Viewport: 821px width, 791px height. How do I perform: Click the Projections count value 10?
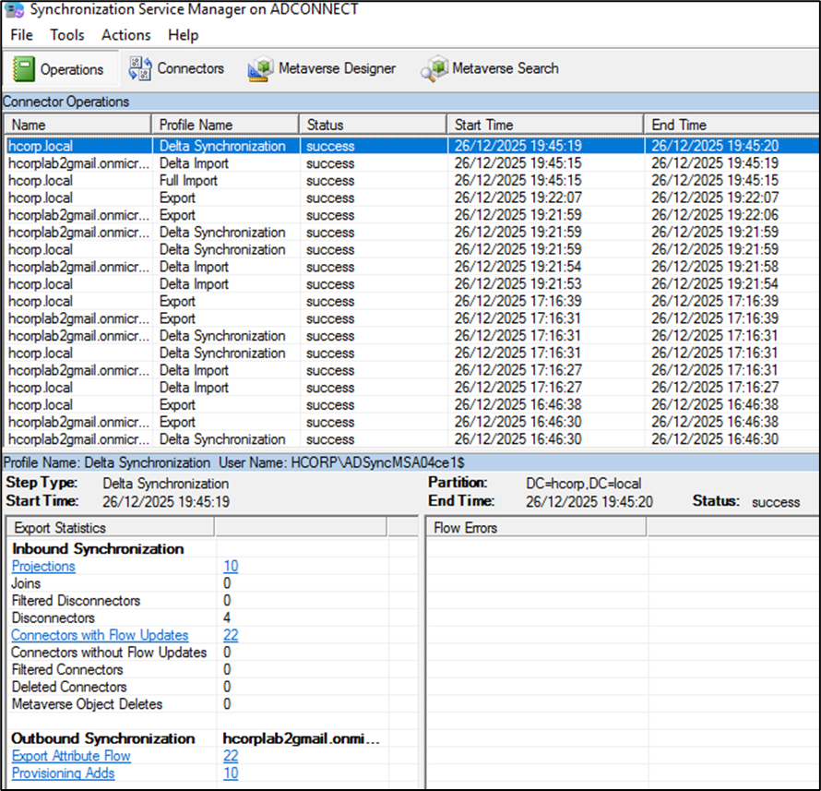point(231,566)
